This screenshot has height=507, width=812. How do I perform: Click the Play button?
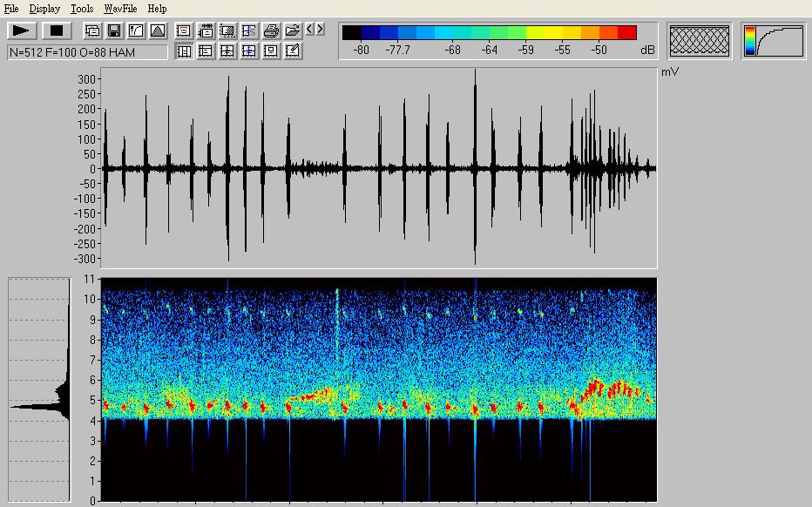point(22,30)
